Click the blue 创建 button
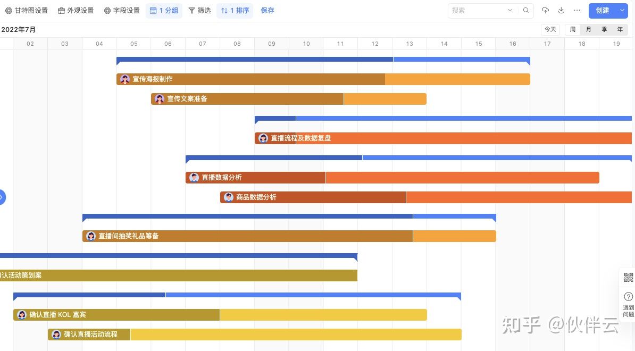635x351 pixels. [602, 11]
